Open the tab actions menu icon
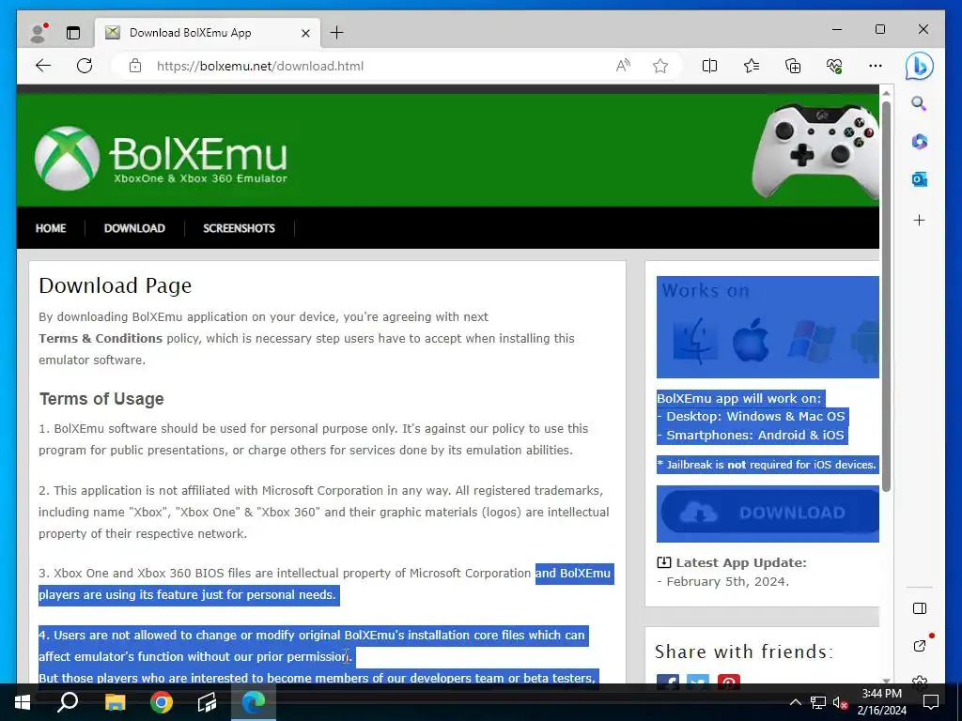The width and height of the screenshot is (962, 721). [x=73, y=33]
